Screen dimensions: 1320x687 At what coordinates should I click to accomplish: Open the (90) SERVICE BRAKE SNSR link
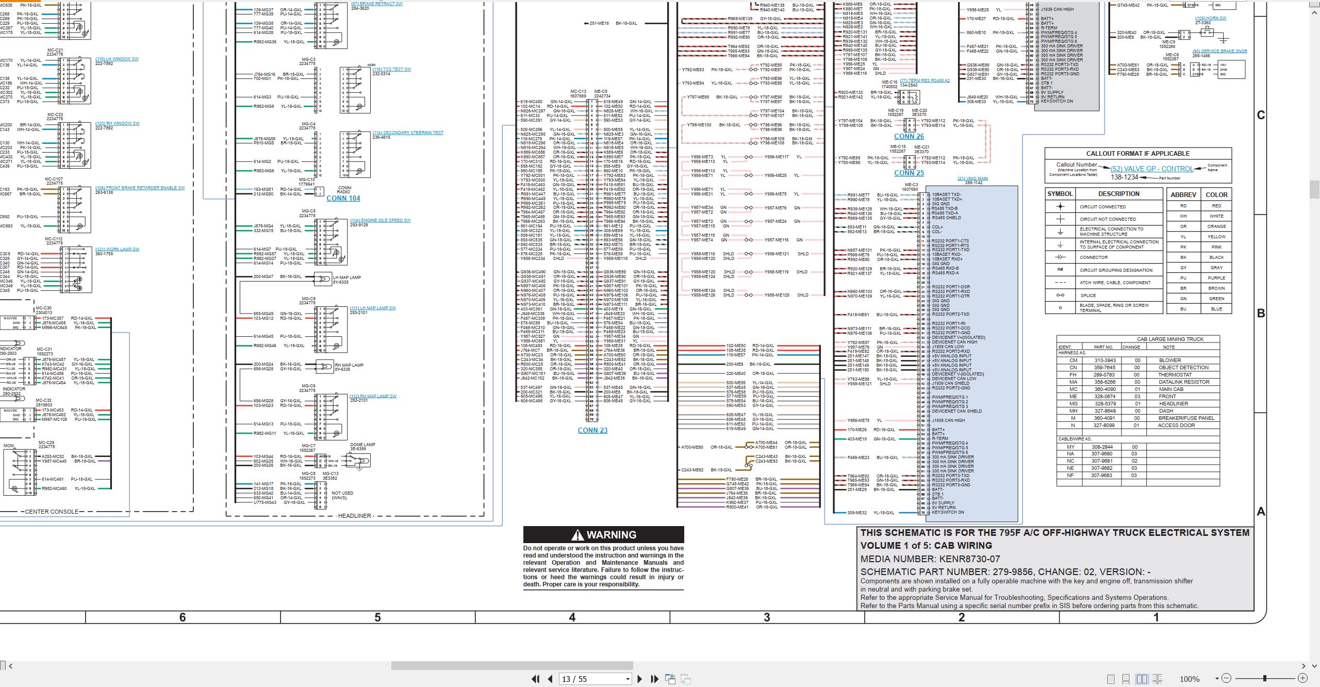click(1219, 52)
